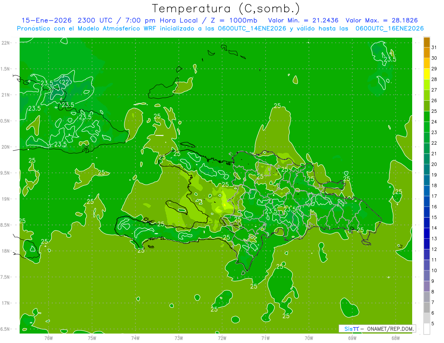Click longitude axis label '71W'

click(x=265, y=338)
